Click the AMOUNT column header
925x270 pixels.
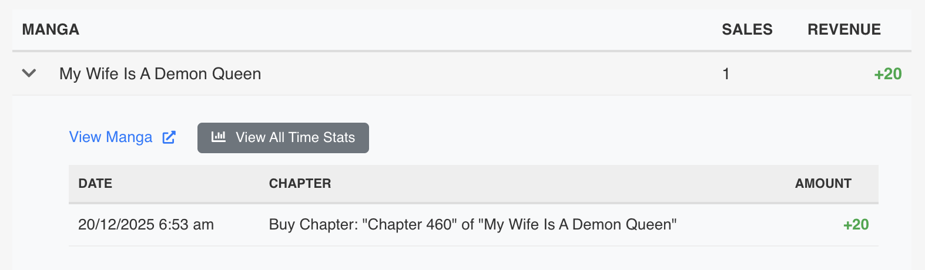pyautogui.click(x=823, y=184)
